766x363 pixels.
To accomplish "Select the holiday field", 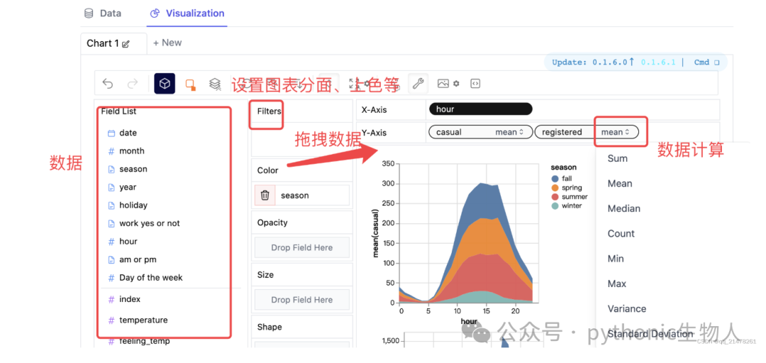I will 133,205.
